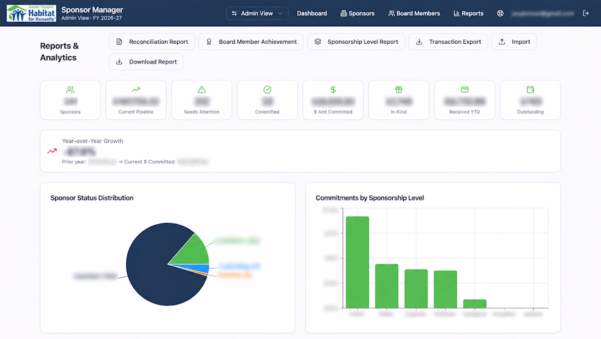
Task: Click the Current Pipeline trend icon
Action: (135, 90)
